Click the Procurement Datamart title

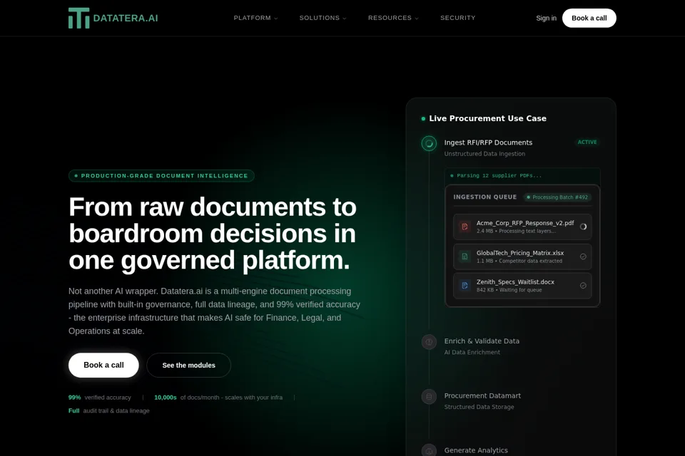tap(482, 395)
